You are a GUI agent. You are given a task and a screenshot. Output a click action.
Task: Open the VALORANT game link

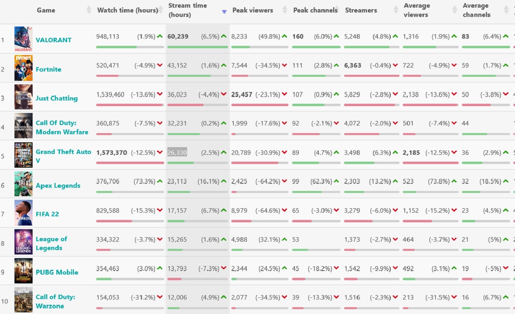[54, 40]
